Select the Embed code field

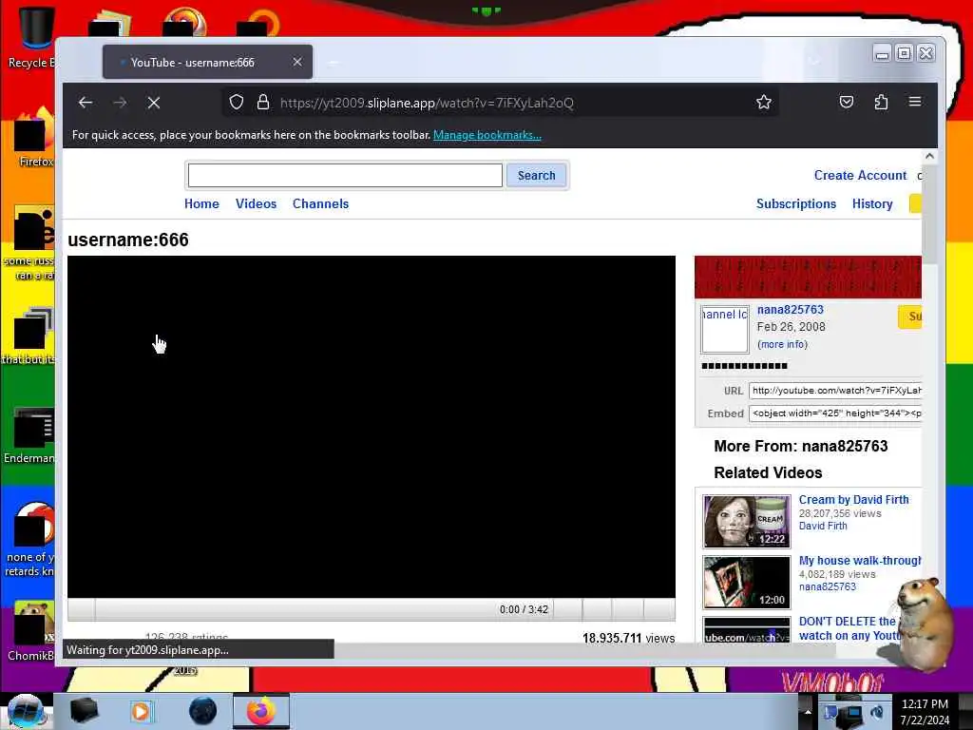coord(834,413)
